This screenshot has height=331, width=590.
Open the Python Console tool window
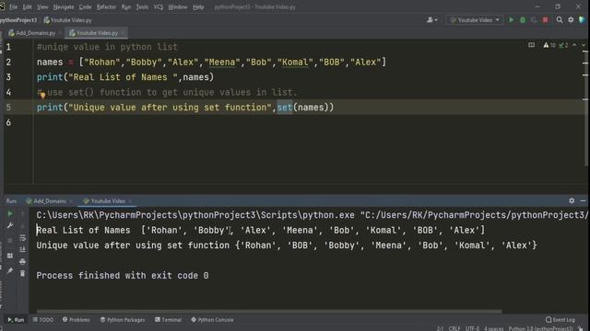[x=213, y=320]
